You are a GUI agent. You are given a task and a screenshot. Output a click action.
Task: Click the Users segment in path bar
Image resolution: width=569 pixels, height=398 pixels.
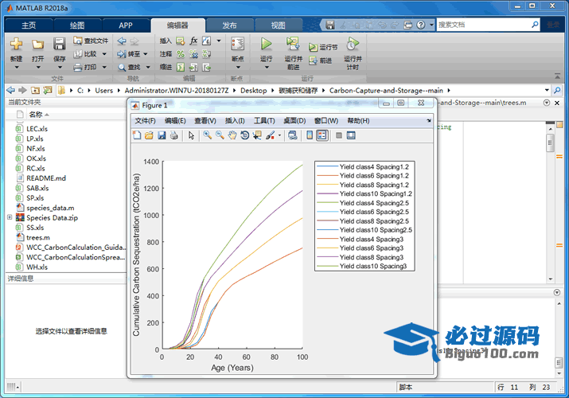103,90
